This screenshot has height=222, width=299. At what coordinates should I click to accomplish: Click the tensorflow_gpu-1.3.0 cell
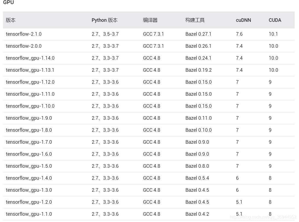(x=29, y=190)
